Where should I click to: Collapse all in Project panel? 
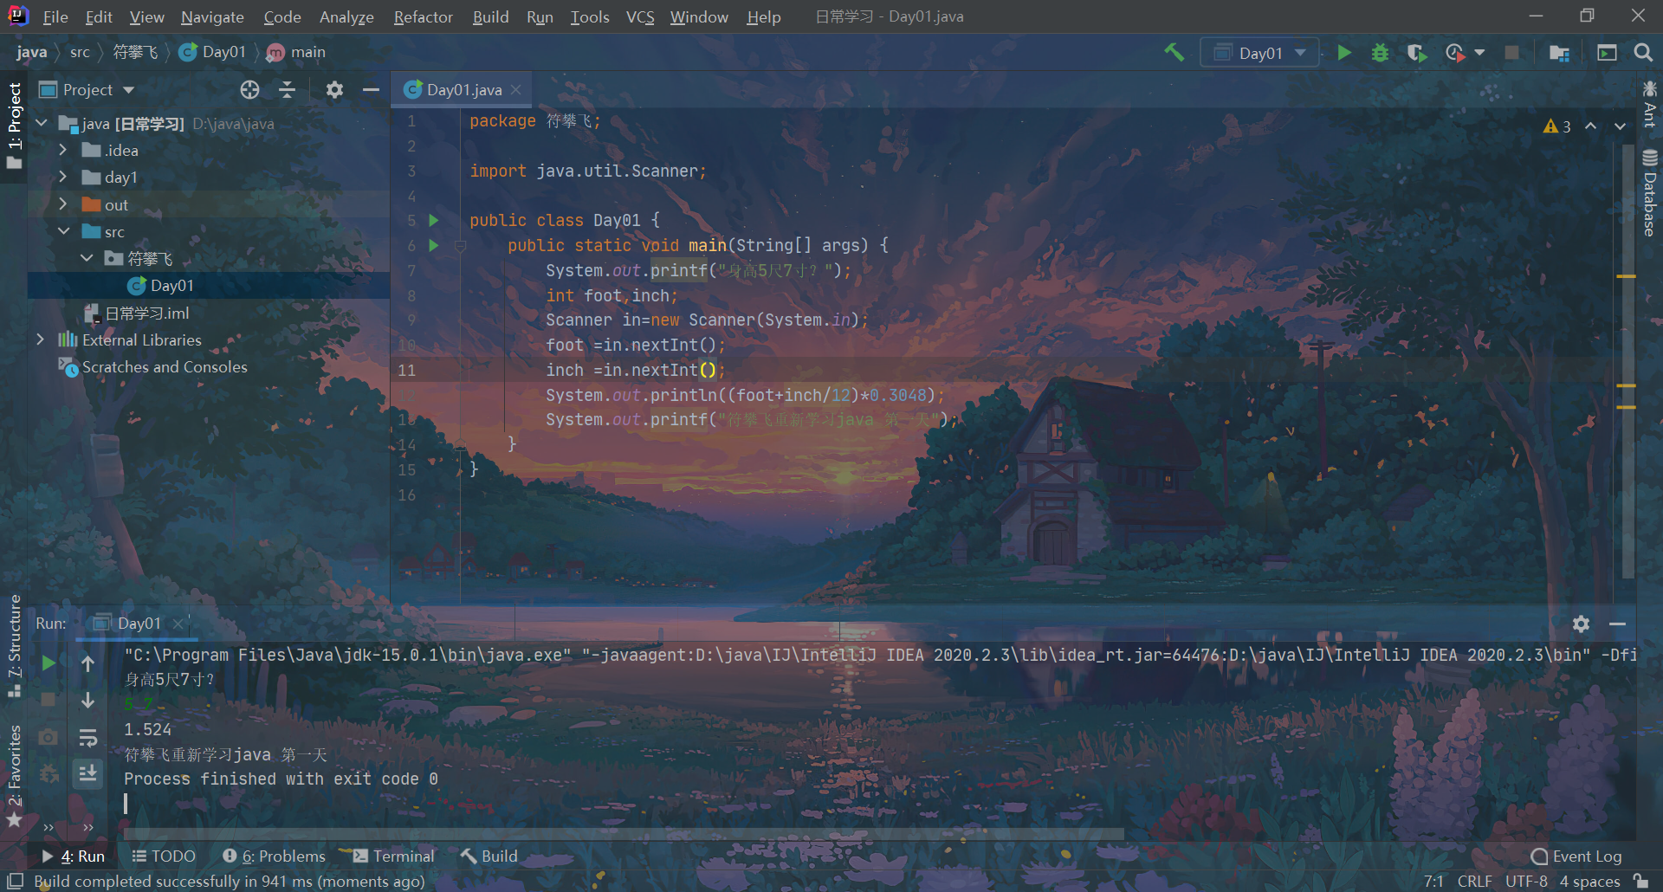288,90
